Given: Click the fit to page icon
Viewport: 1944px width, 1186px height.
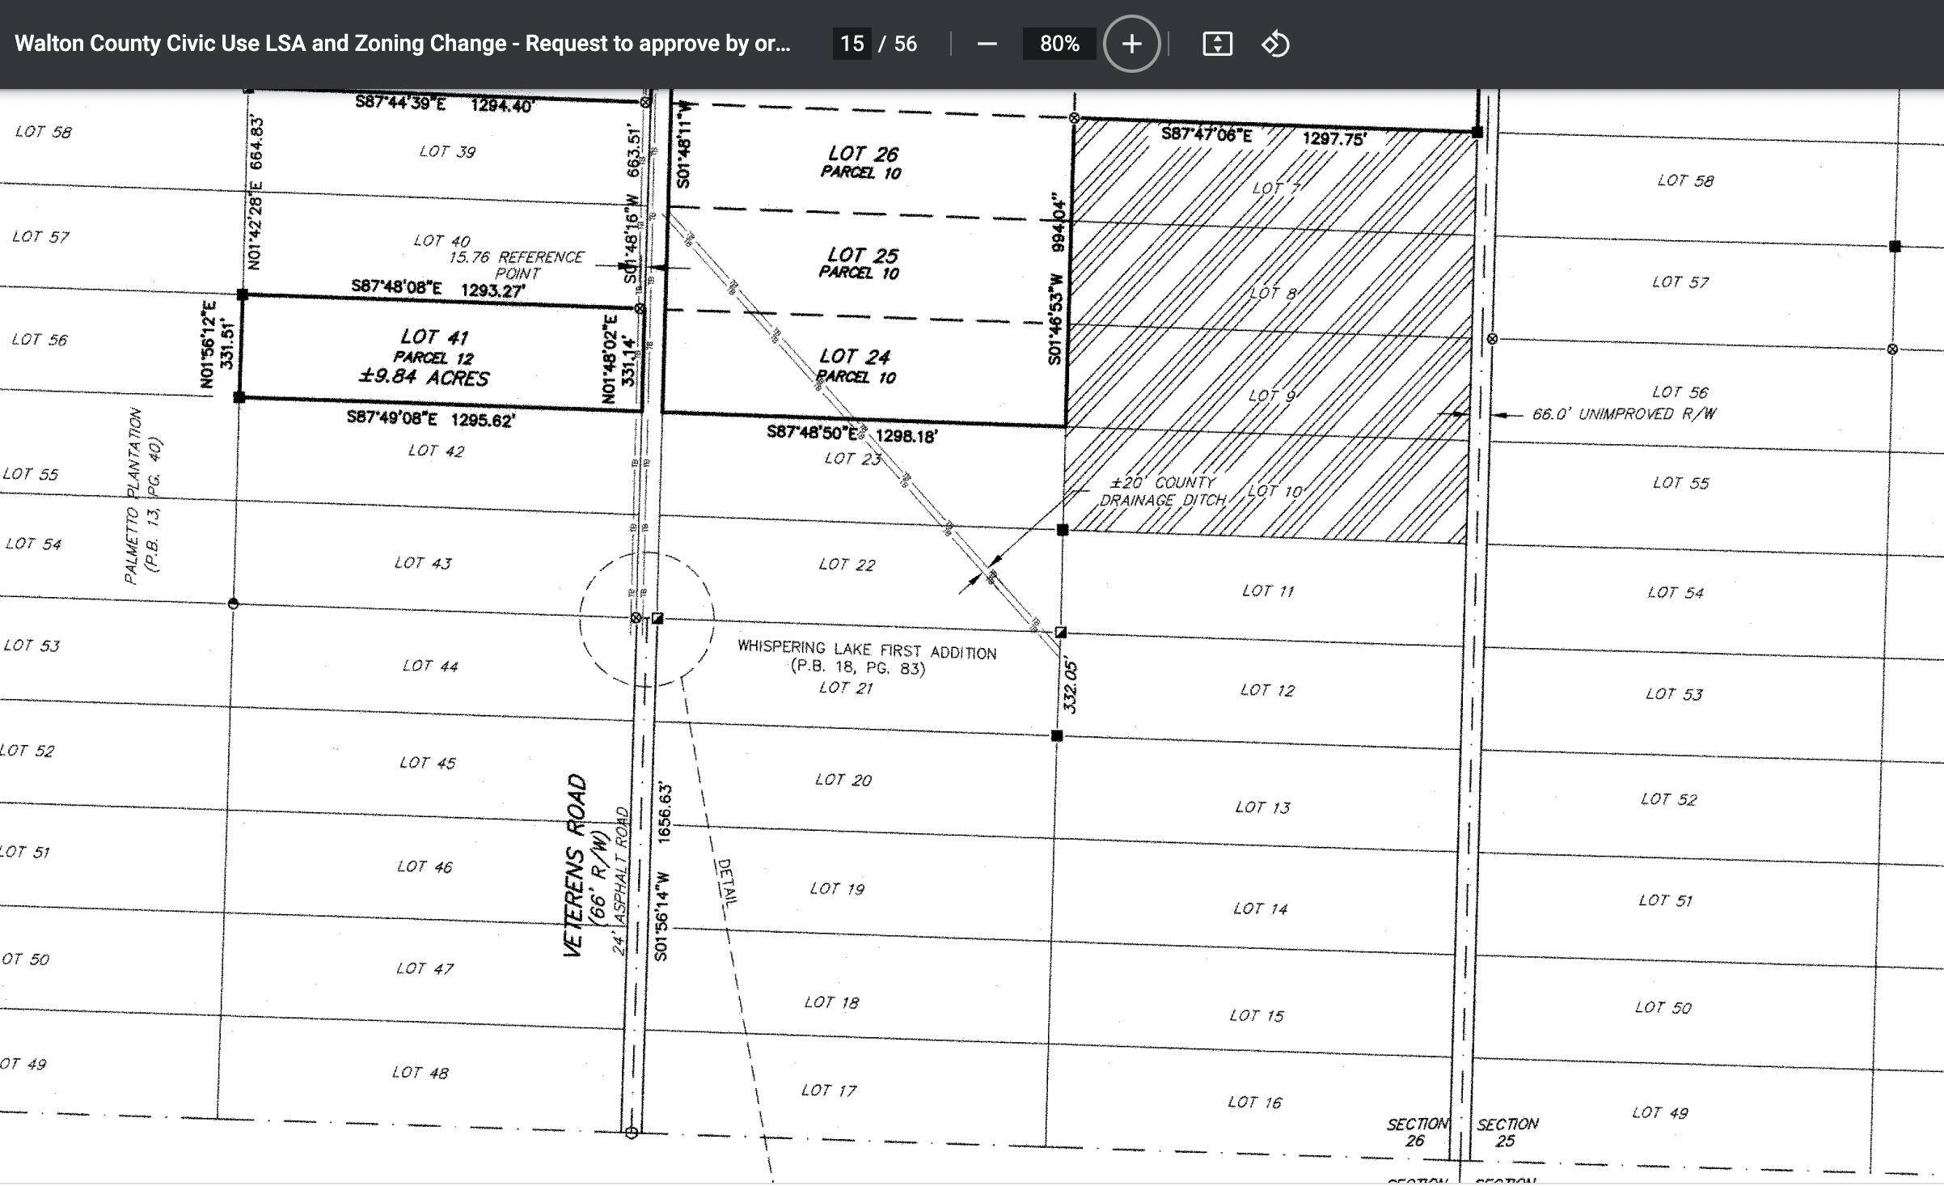Looking at the screenshot, I should pos(1217,44).
